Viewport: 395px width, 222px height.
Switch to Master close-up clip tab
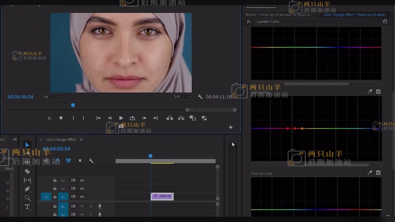coord(279,15)
